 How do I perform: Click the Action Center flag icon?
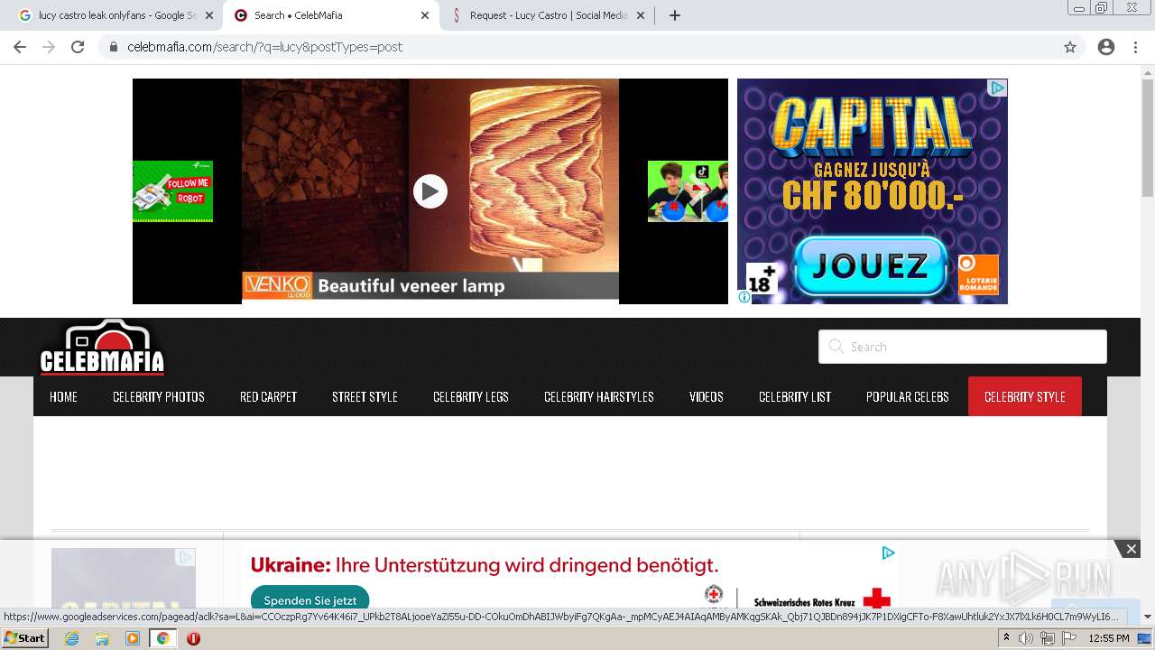(1068, 638)
